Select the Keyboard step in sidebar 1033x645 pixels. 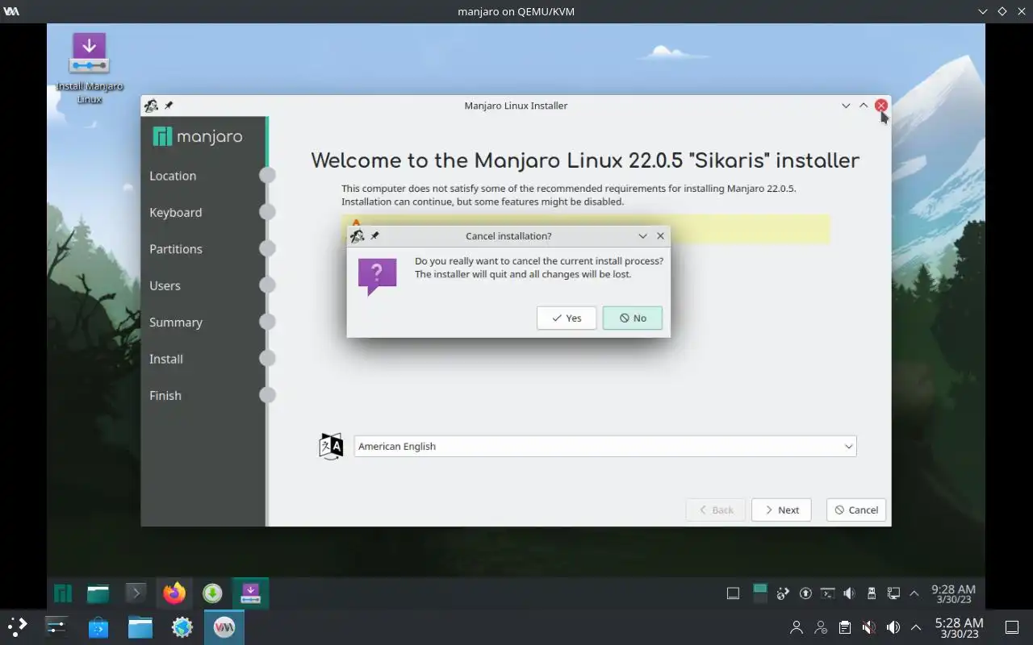pos(175,212)
